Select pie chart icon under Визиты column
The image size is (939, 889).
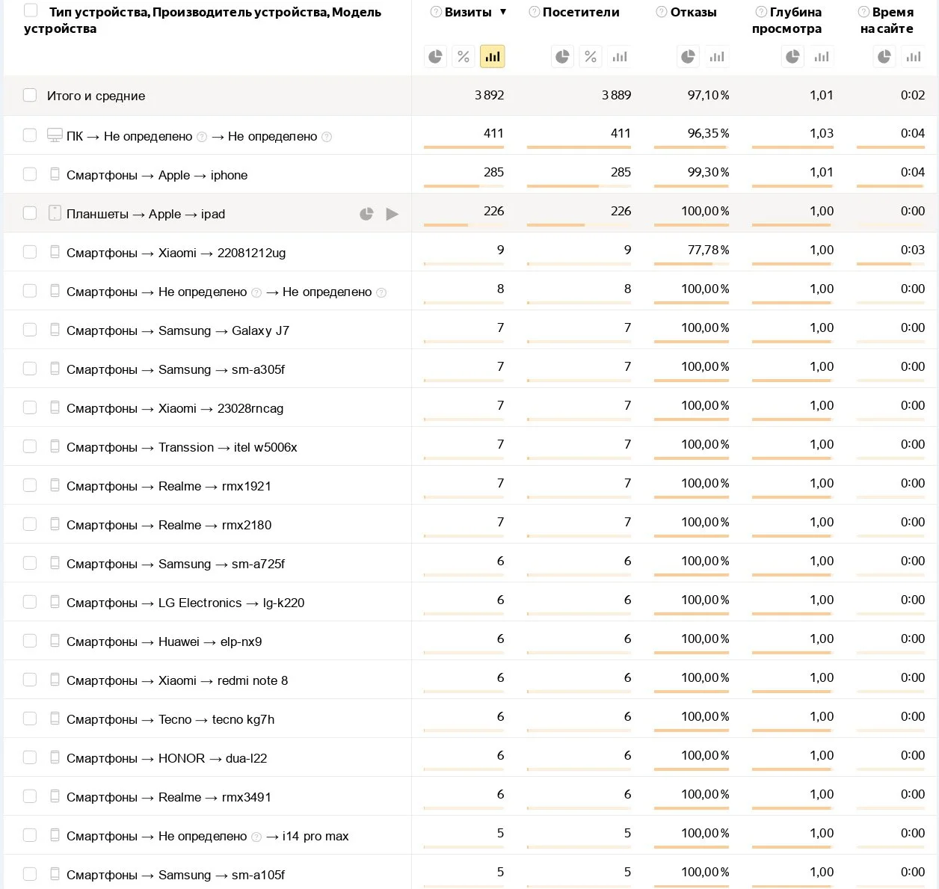pos(435,57)
